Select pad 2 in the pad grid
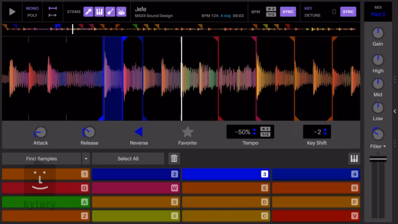This screenshot has height=224, width=398. pyautogui.click(x=135, y=174)
